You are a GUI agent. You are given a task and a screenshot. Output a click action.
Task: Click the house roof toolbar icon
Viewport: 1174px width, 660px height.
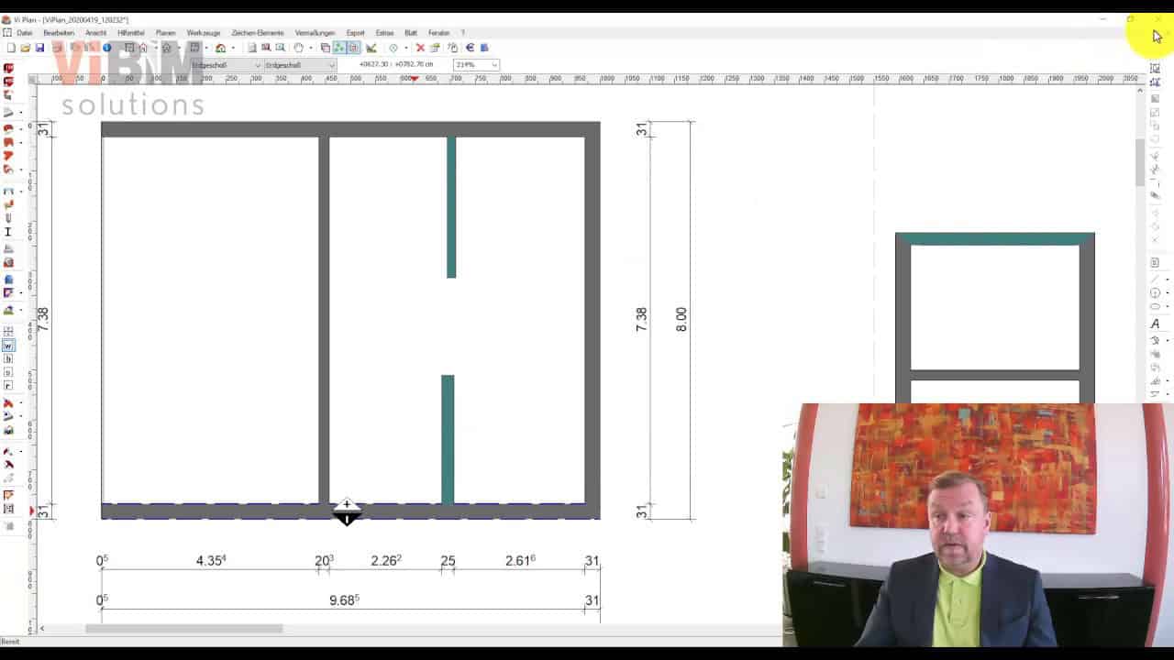coord(220,48)
